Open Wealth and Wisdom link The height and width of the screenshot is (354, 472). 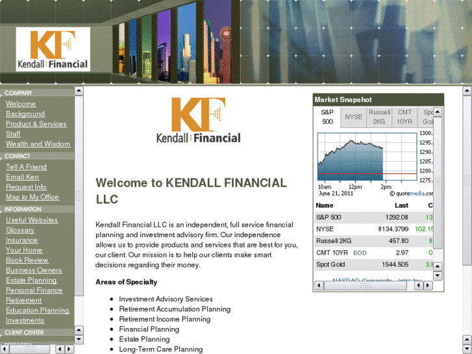tap(38, 144)
